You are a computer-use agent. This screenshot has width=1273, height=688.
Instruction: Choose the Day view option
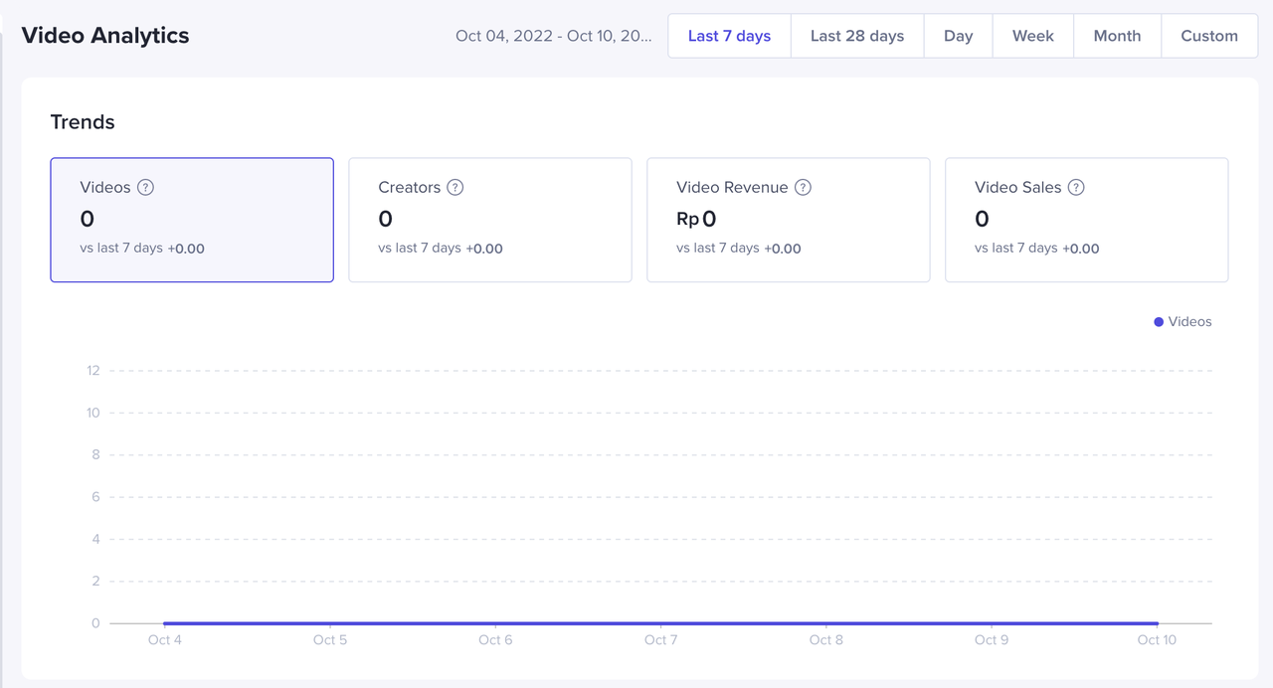pos(958,36)
